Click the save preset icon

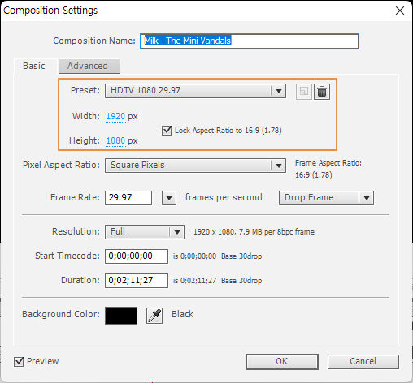tap(304, 92)
